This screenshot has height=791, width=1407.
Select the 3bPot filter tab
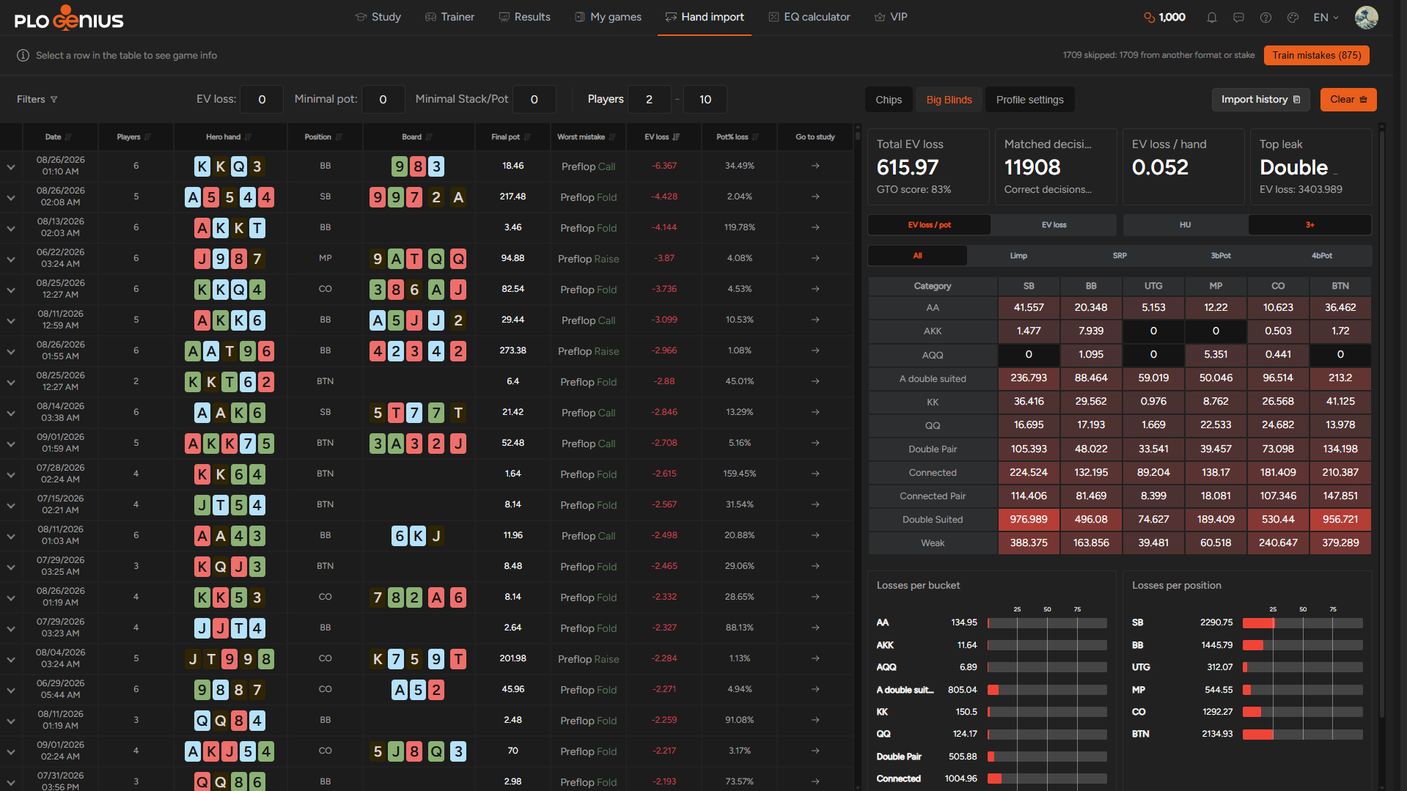(x=1221, y=256)
